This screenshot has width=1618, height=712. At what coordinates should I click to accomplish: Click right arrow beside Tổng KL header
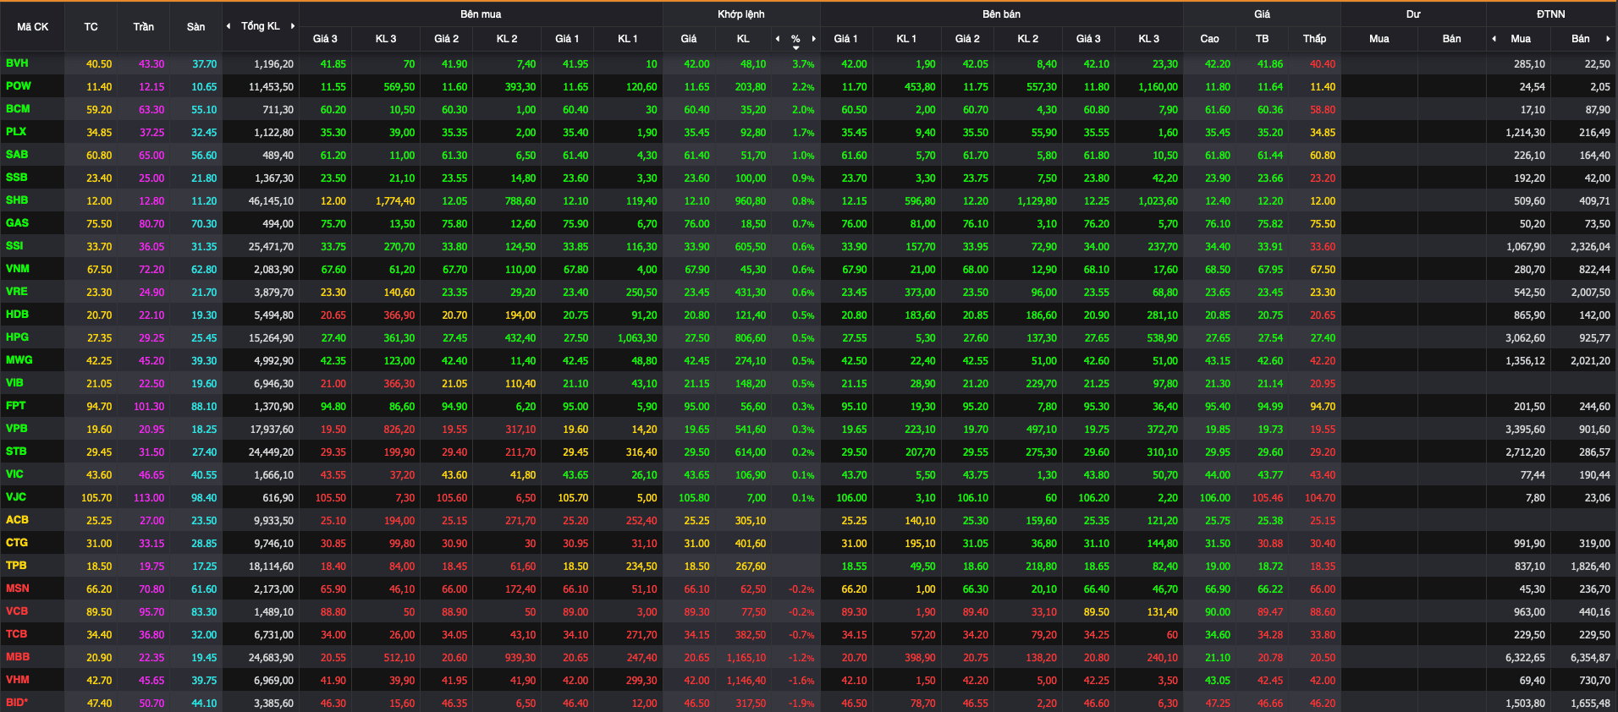click(x=293, y=26)
